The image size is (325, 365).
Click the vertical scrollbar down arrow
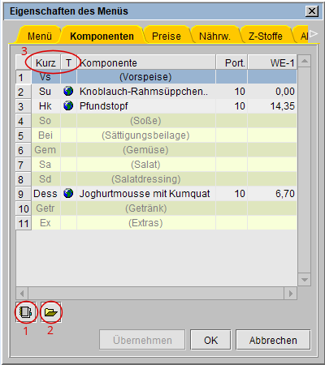tap(304, 280)
